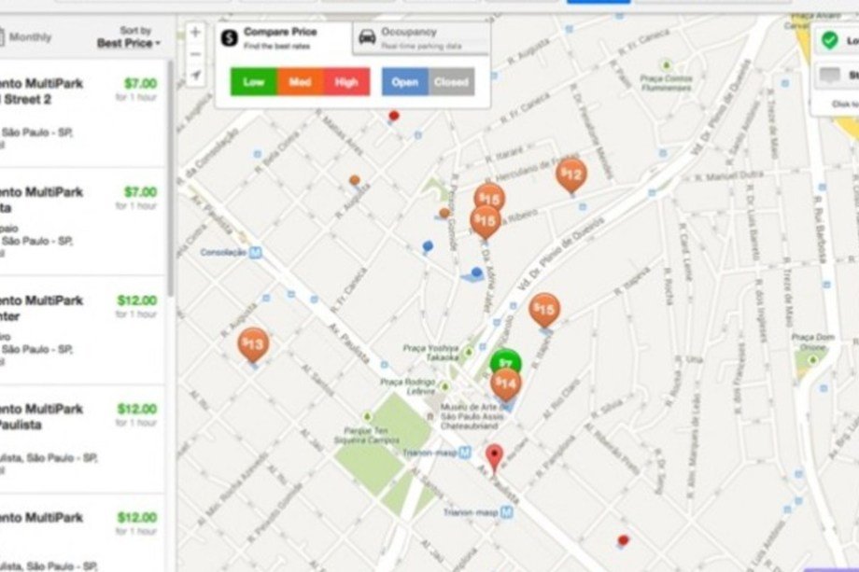Click the Consolação metro station icon
The image size is (859, 572).
255,253
